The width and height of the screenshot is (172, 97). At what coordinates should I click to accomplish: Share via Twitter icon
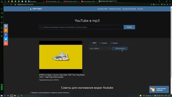coord(6,39)
